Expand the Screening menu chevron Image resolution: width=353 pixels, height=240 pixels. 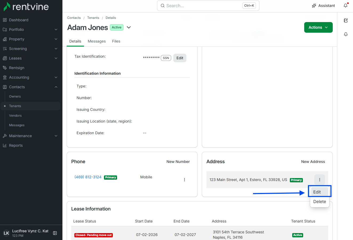tap(56, 49)
